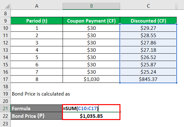Image resolution: width=184 pixels, height=127 pixels.
Task: Click the $30 coupon in row 12
Action: coord(91,43)
